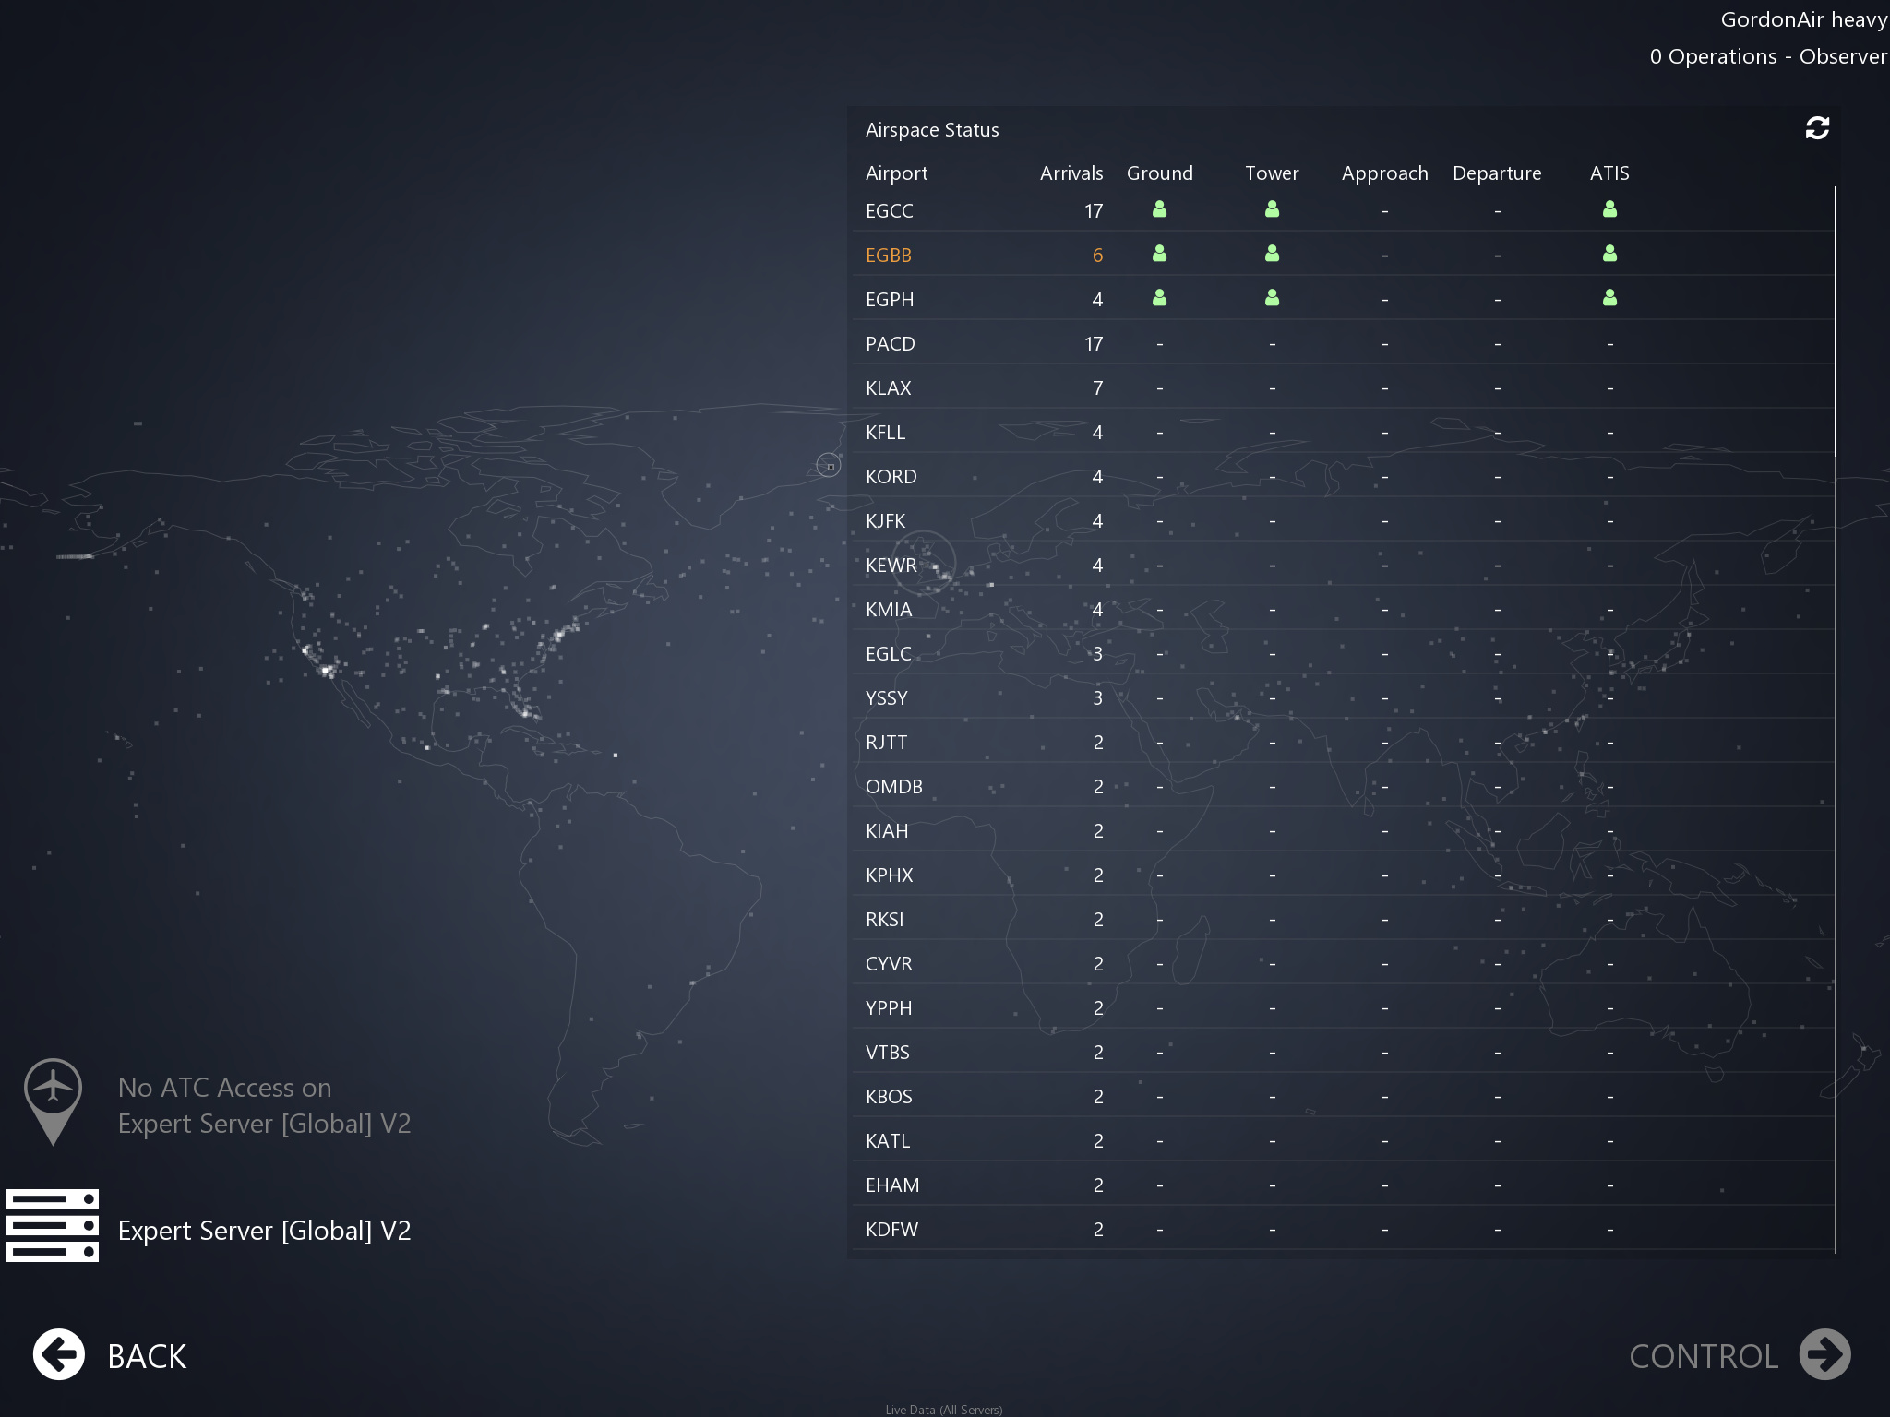Click EGBB Tower controller icon
The image size is (1890, 1417).
pyautogui.click(x=1272, y=254)
